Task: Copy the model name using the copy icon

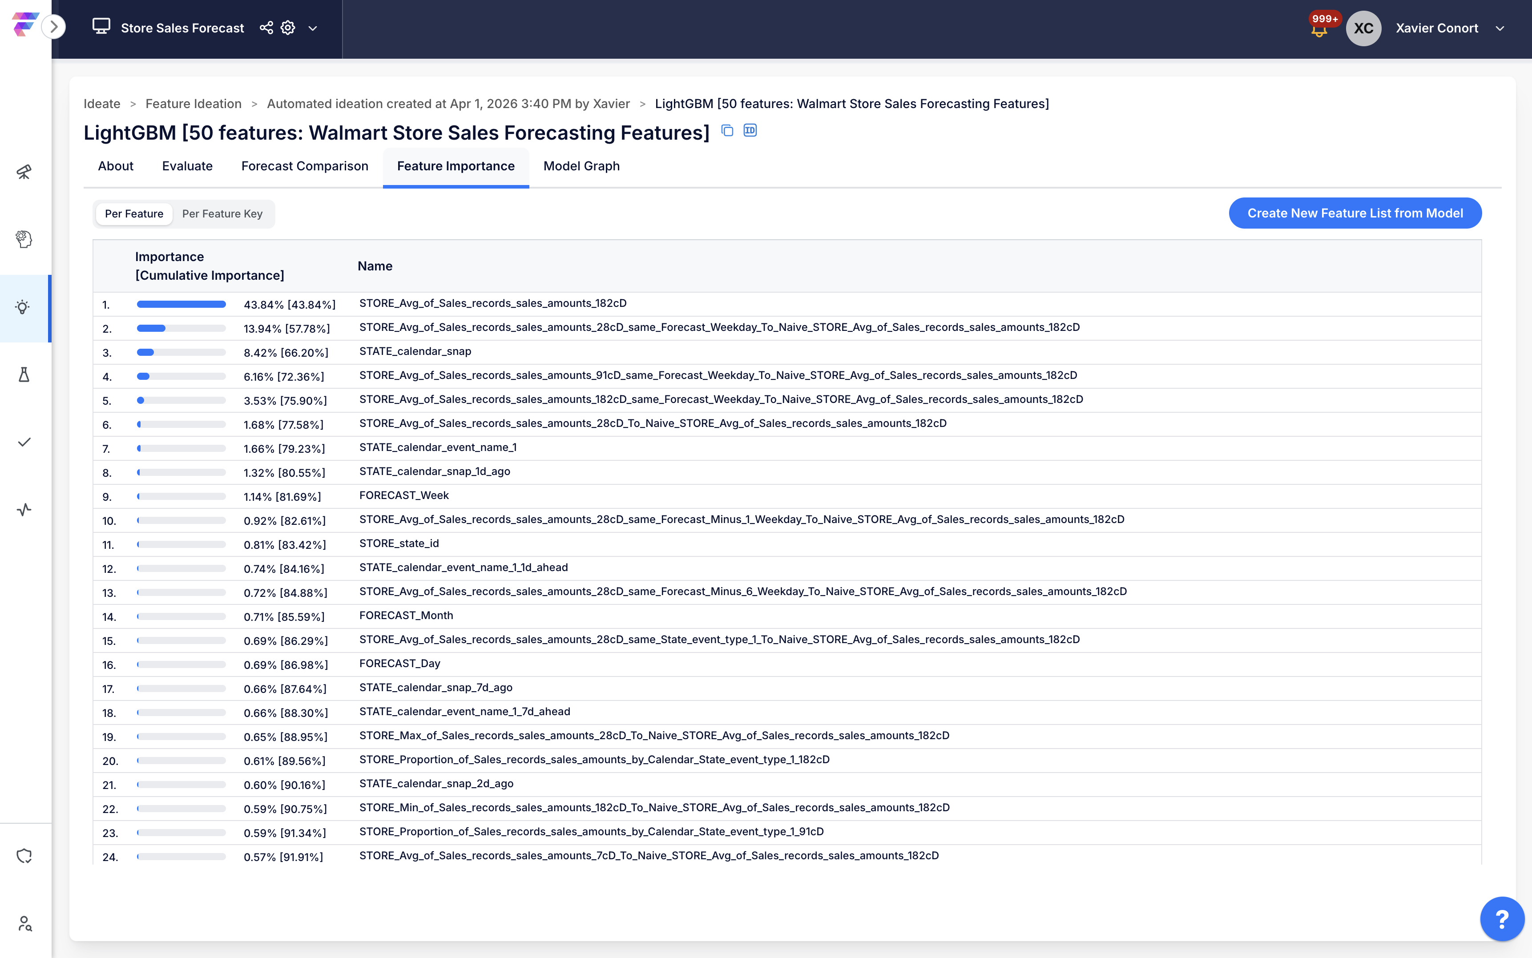Action: coord(727,130)
